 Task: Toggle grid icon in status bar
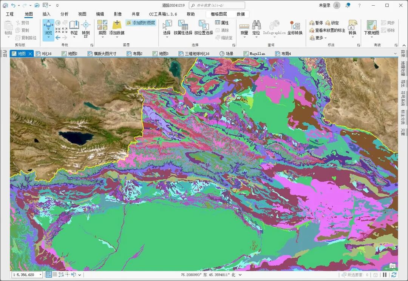point(55,275)
